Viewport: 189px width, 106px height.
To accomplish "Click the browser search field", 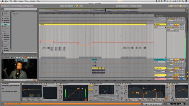I will point(20,9).
